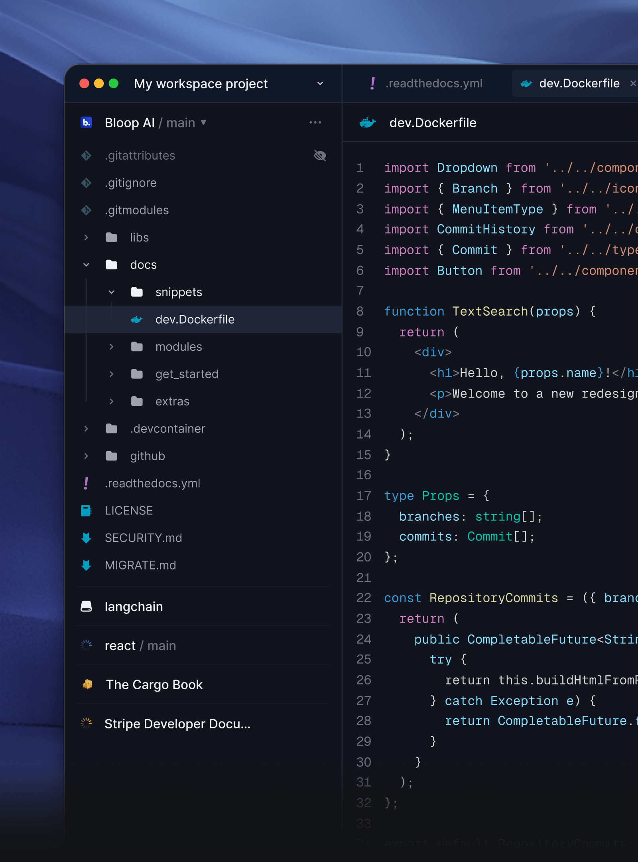This screenshot has height=862, width=638.
Task: Select MIGRATE.md in the file tree
Action: click(140, 565)
